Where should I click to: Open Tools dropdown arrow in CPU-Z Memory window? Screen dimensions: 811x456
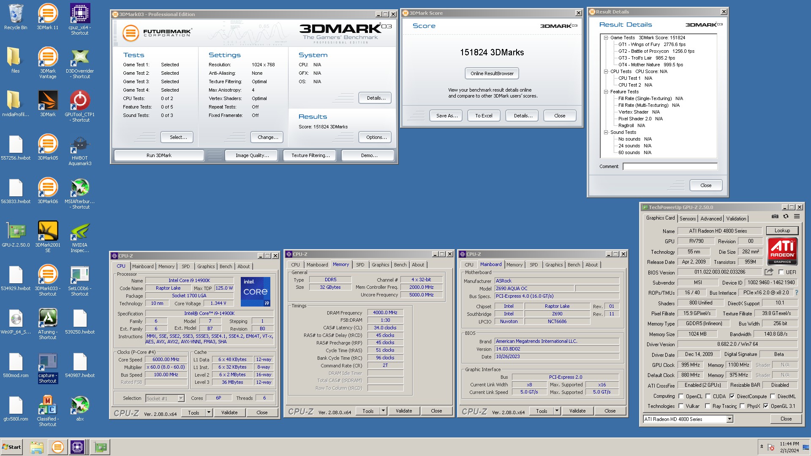point(383,411)
